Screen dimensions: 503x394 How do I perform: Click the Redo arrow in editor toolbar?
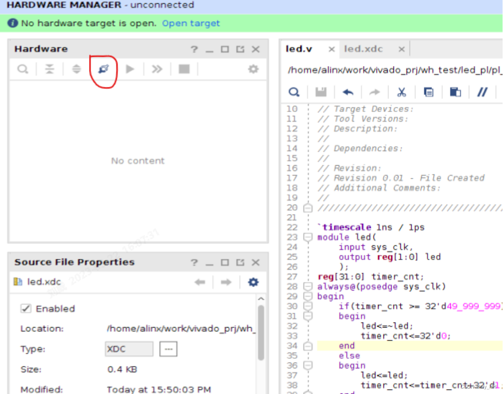374,92
